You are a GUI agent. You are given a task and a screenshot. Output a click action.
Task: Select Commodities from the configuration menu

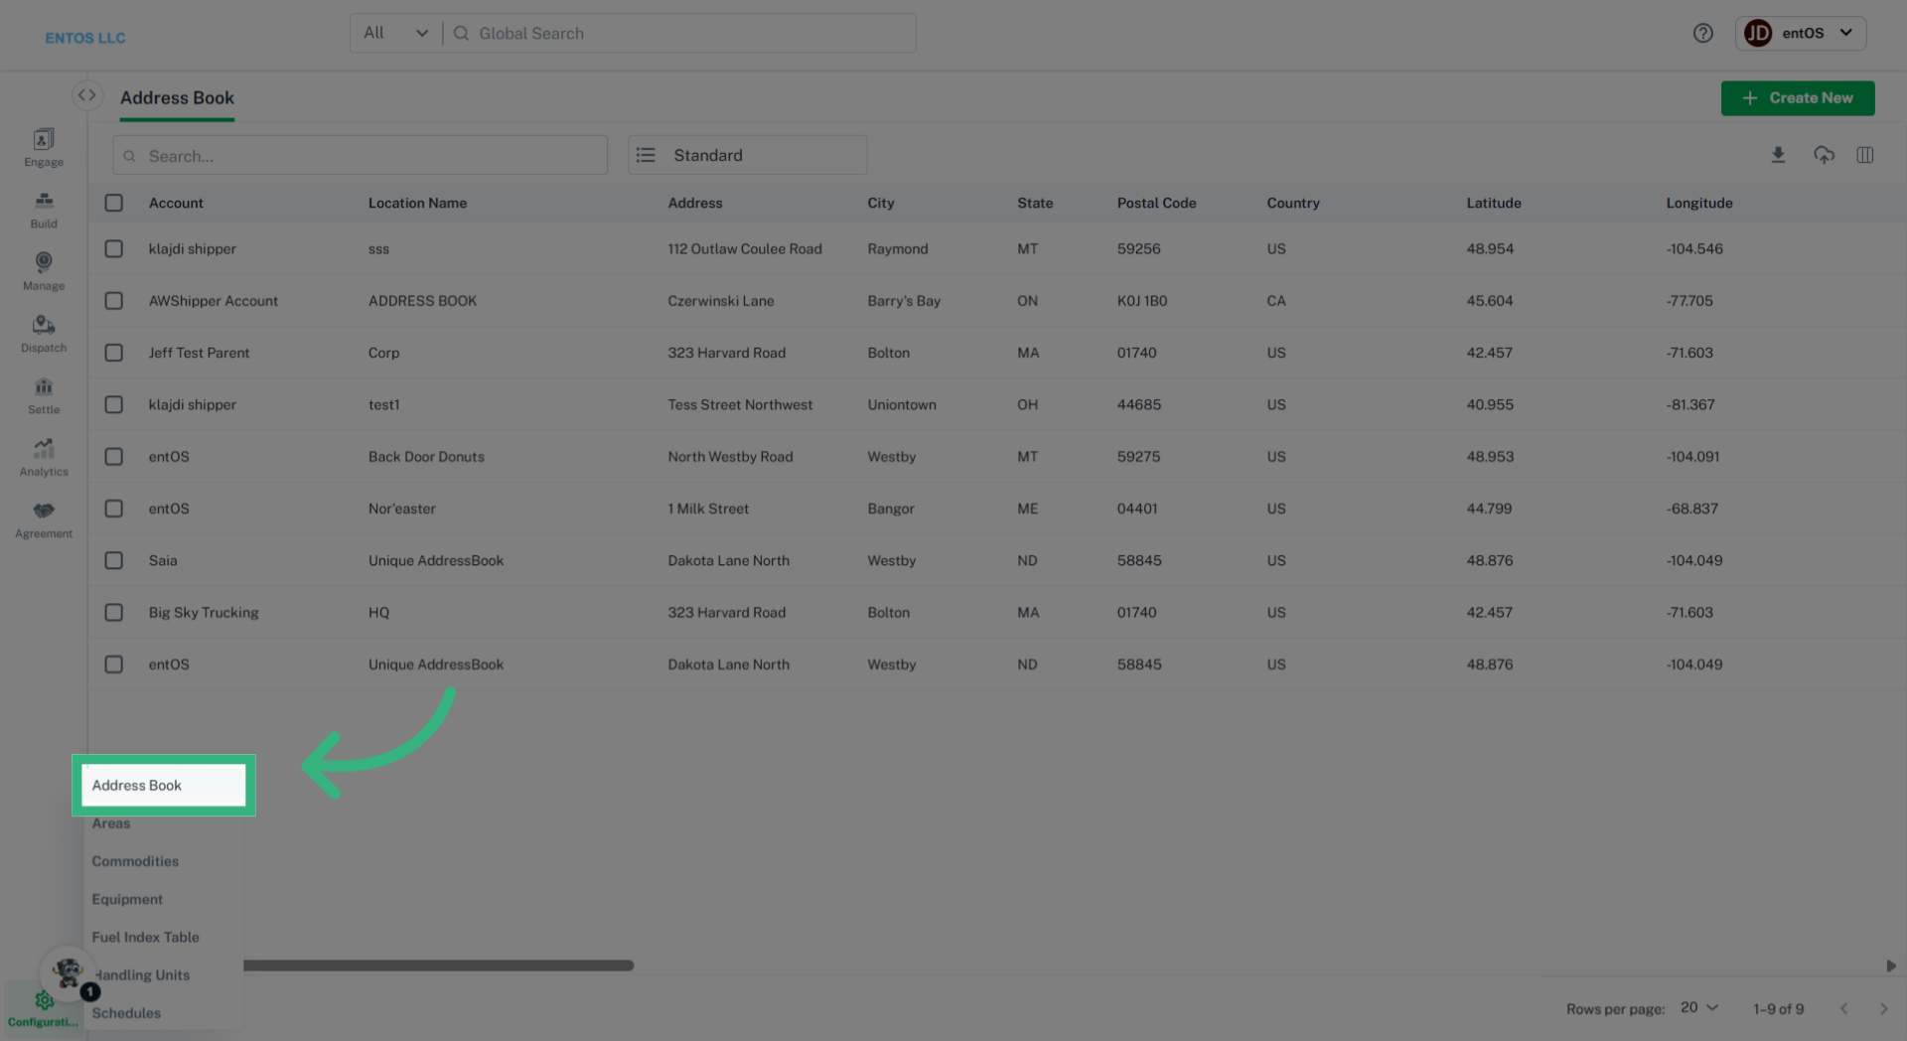click(135, 861)
